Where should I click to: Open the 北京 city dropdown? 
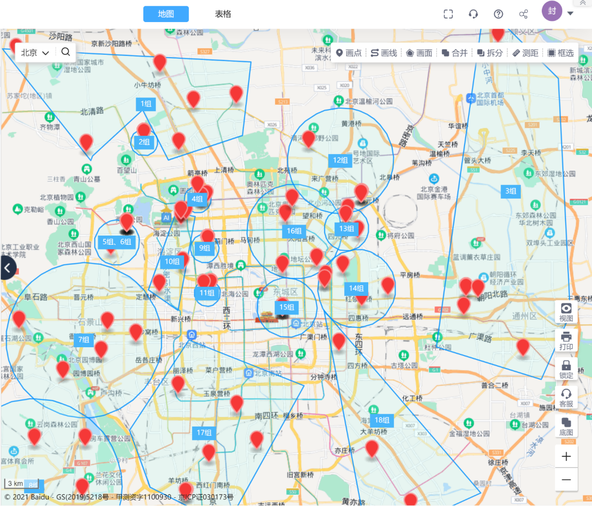coord(35,52)
